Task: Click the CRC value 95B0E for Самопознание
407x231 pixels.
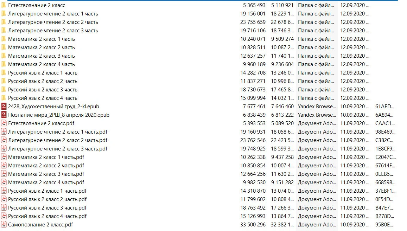Action: 384,225
